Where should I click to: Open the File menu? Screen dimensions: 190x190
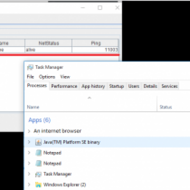[30, 77]
